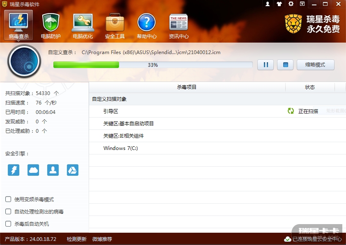Click 检测更新 check for updates link
The image size is (346, 245).
pyautogui.click(x=77, y=239)
